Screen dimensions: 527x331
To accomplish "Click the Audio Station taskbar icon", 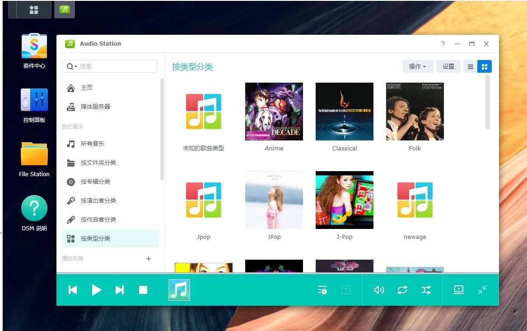I will pyautogui.click(x=64, y=9).
